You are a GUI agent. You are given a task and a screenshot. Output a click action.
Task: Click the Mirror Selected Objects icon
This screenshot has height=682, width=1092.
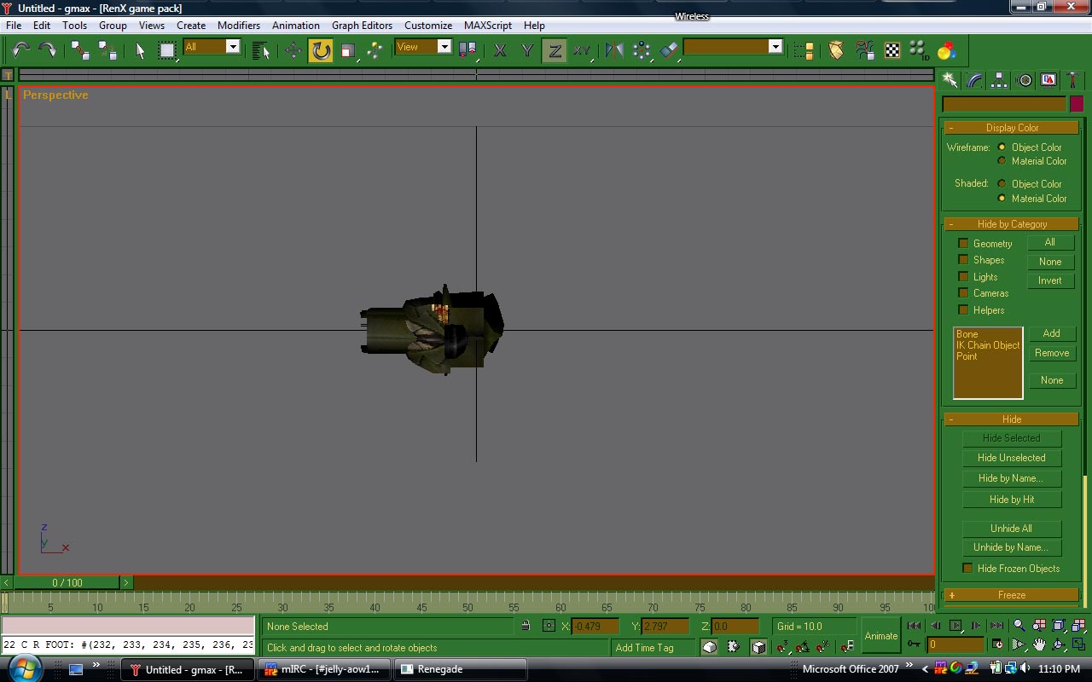pyautogui.click(x=613, y=50)
